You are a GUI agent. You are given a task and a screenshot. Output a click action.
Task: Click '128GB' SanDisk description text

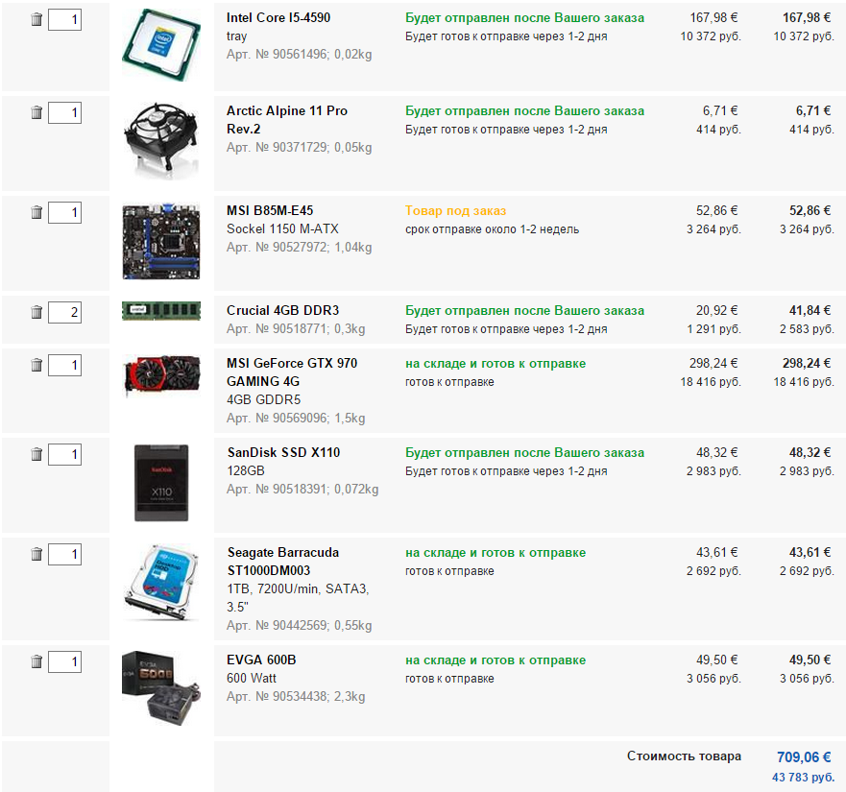pyautogui.click(x=246, y=471)
